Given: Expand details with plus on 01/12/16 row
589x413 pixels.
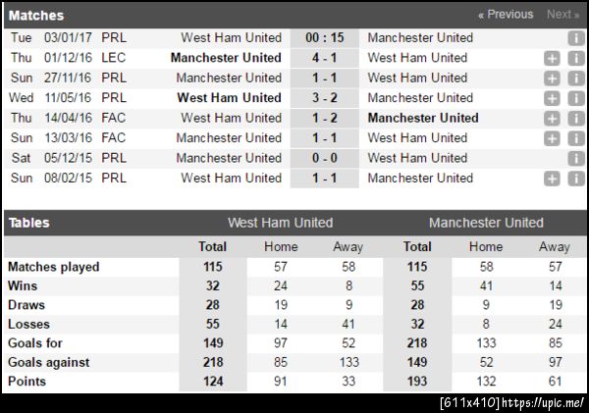Looking at the screenshot, I should [553, 58].
